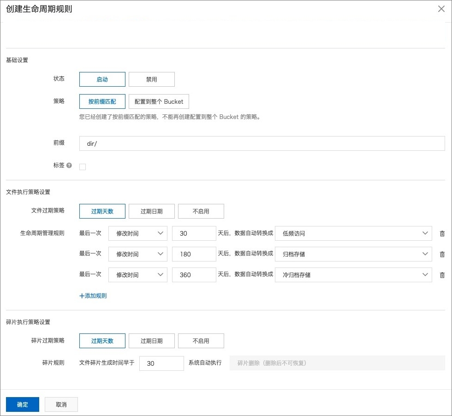
Task: Click the help icon next to 标签
Action: [x=69, y=165]
